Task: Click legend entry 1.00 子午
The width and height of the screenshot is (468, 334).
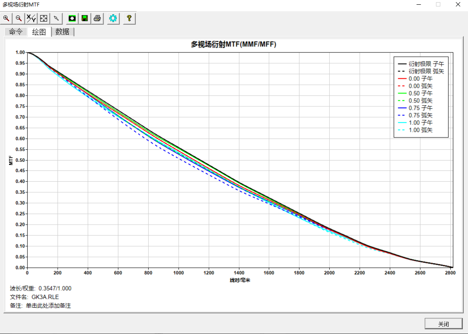Action: [x=415, y=122]
